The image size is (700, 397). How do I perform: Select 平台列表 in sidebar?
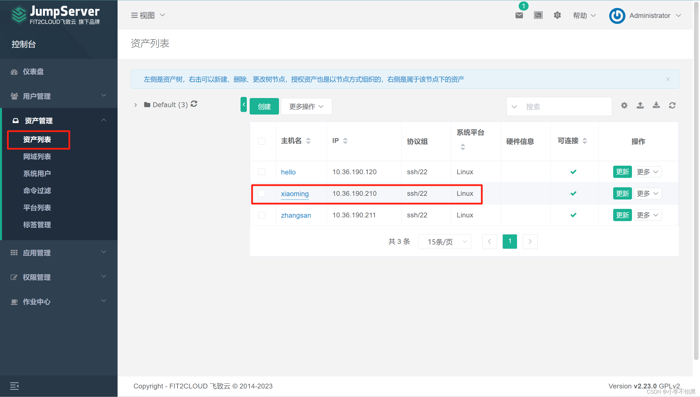37,208
